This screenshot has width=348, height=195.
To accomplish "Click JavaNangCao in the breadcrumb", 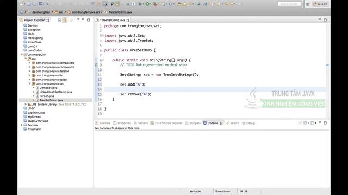I will click(41, 12).
